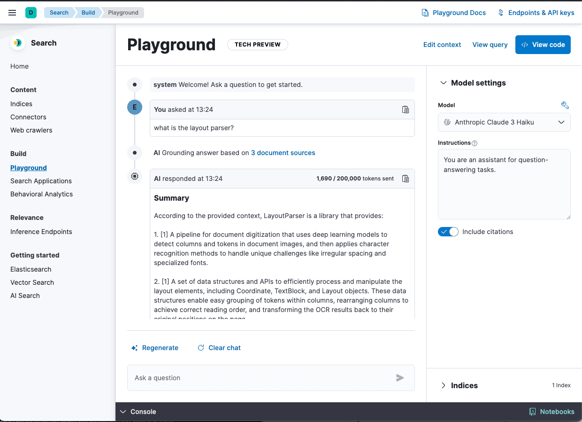
Task: Open the hamburger navigation menu
Action: (12, 13)
